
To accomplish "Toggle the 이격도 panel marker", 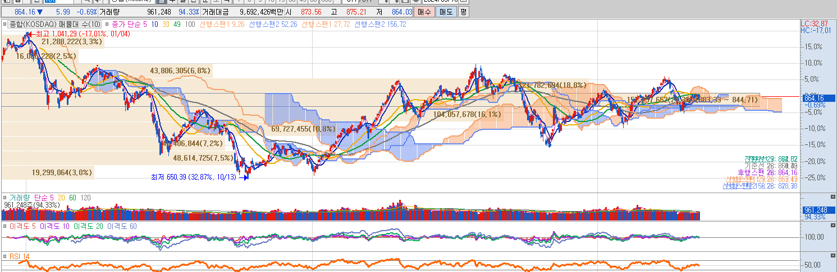I will click(x=5, y=226).
